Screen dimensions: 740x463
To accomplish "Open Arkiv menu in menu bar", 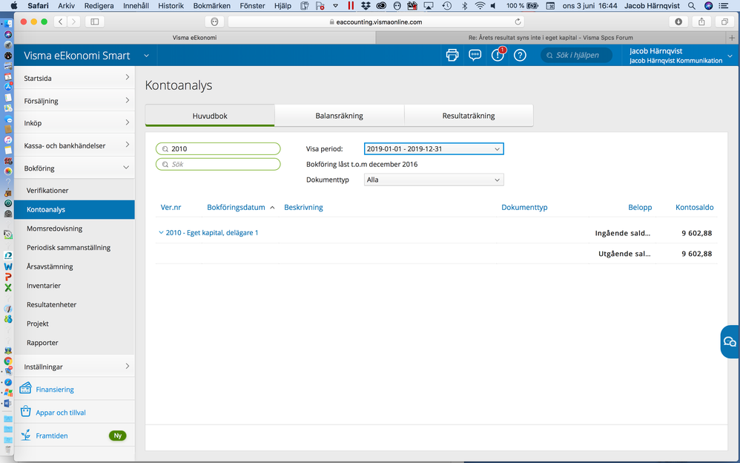I will [67, 6].
